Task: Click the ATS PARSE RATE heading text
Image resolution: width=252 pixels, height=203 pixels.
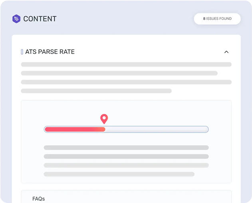Action: [x=50, y=52]
